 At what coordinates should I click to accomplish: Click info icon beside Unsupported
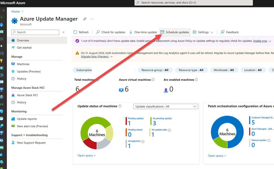pyautogui.click(x=143, y=141)
